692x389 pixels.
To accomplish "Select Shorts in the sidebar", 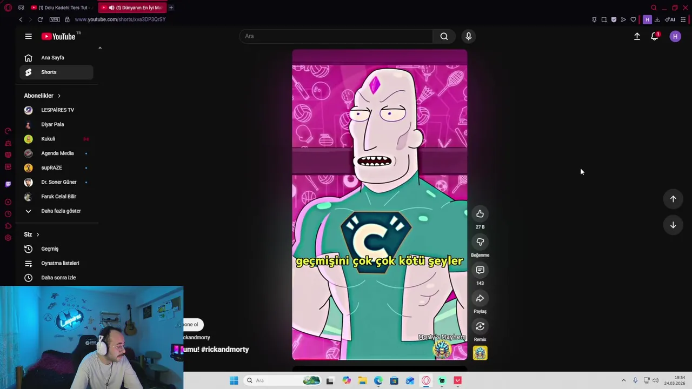I will [56, 72].
